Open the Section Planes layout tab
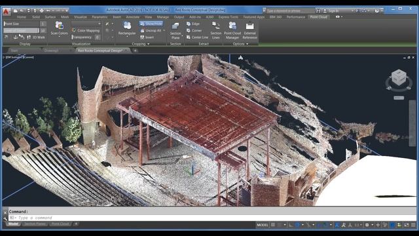Screen dimensions: 419x236 point(35,224)
